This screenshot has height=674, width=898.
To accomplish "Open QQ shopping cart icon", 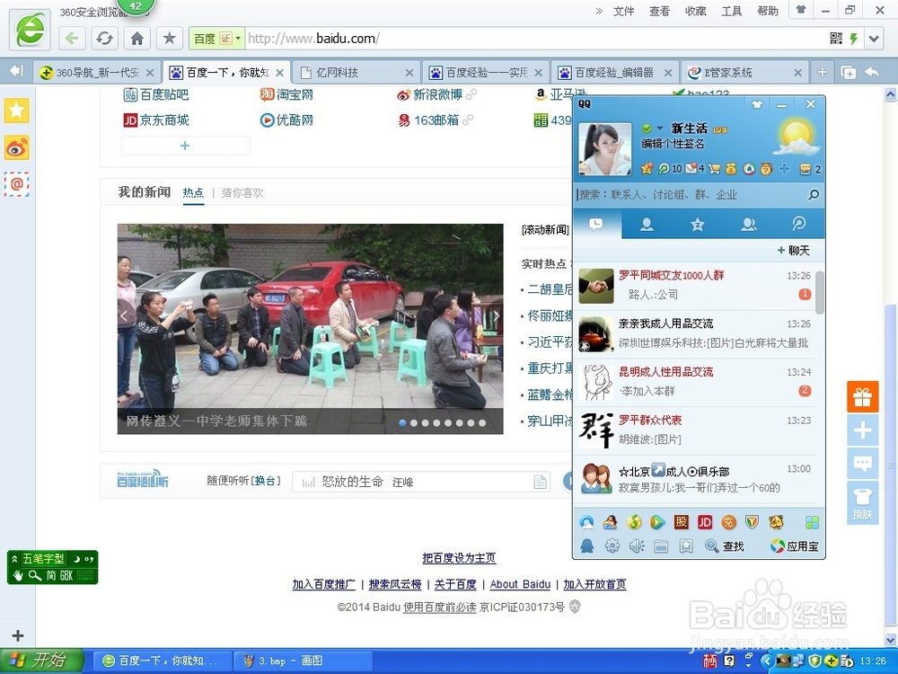I will (x=714, y=169).
